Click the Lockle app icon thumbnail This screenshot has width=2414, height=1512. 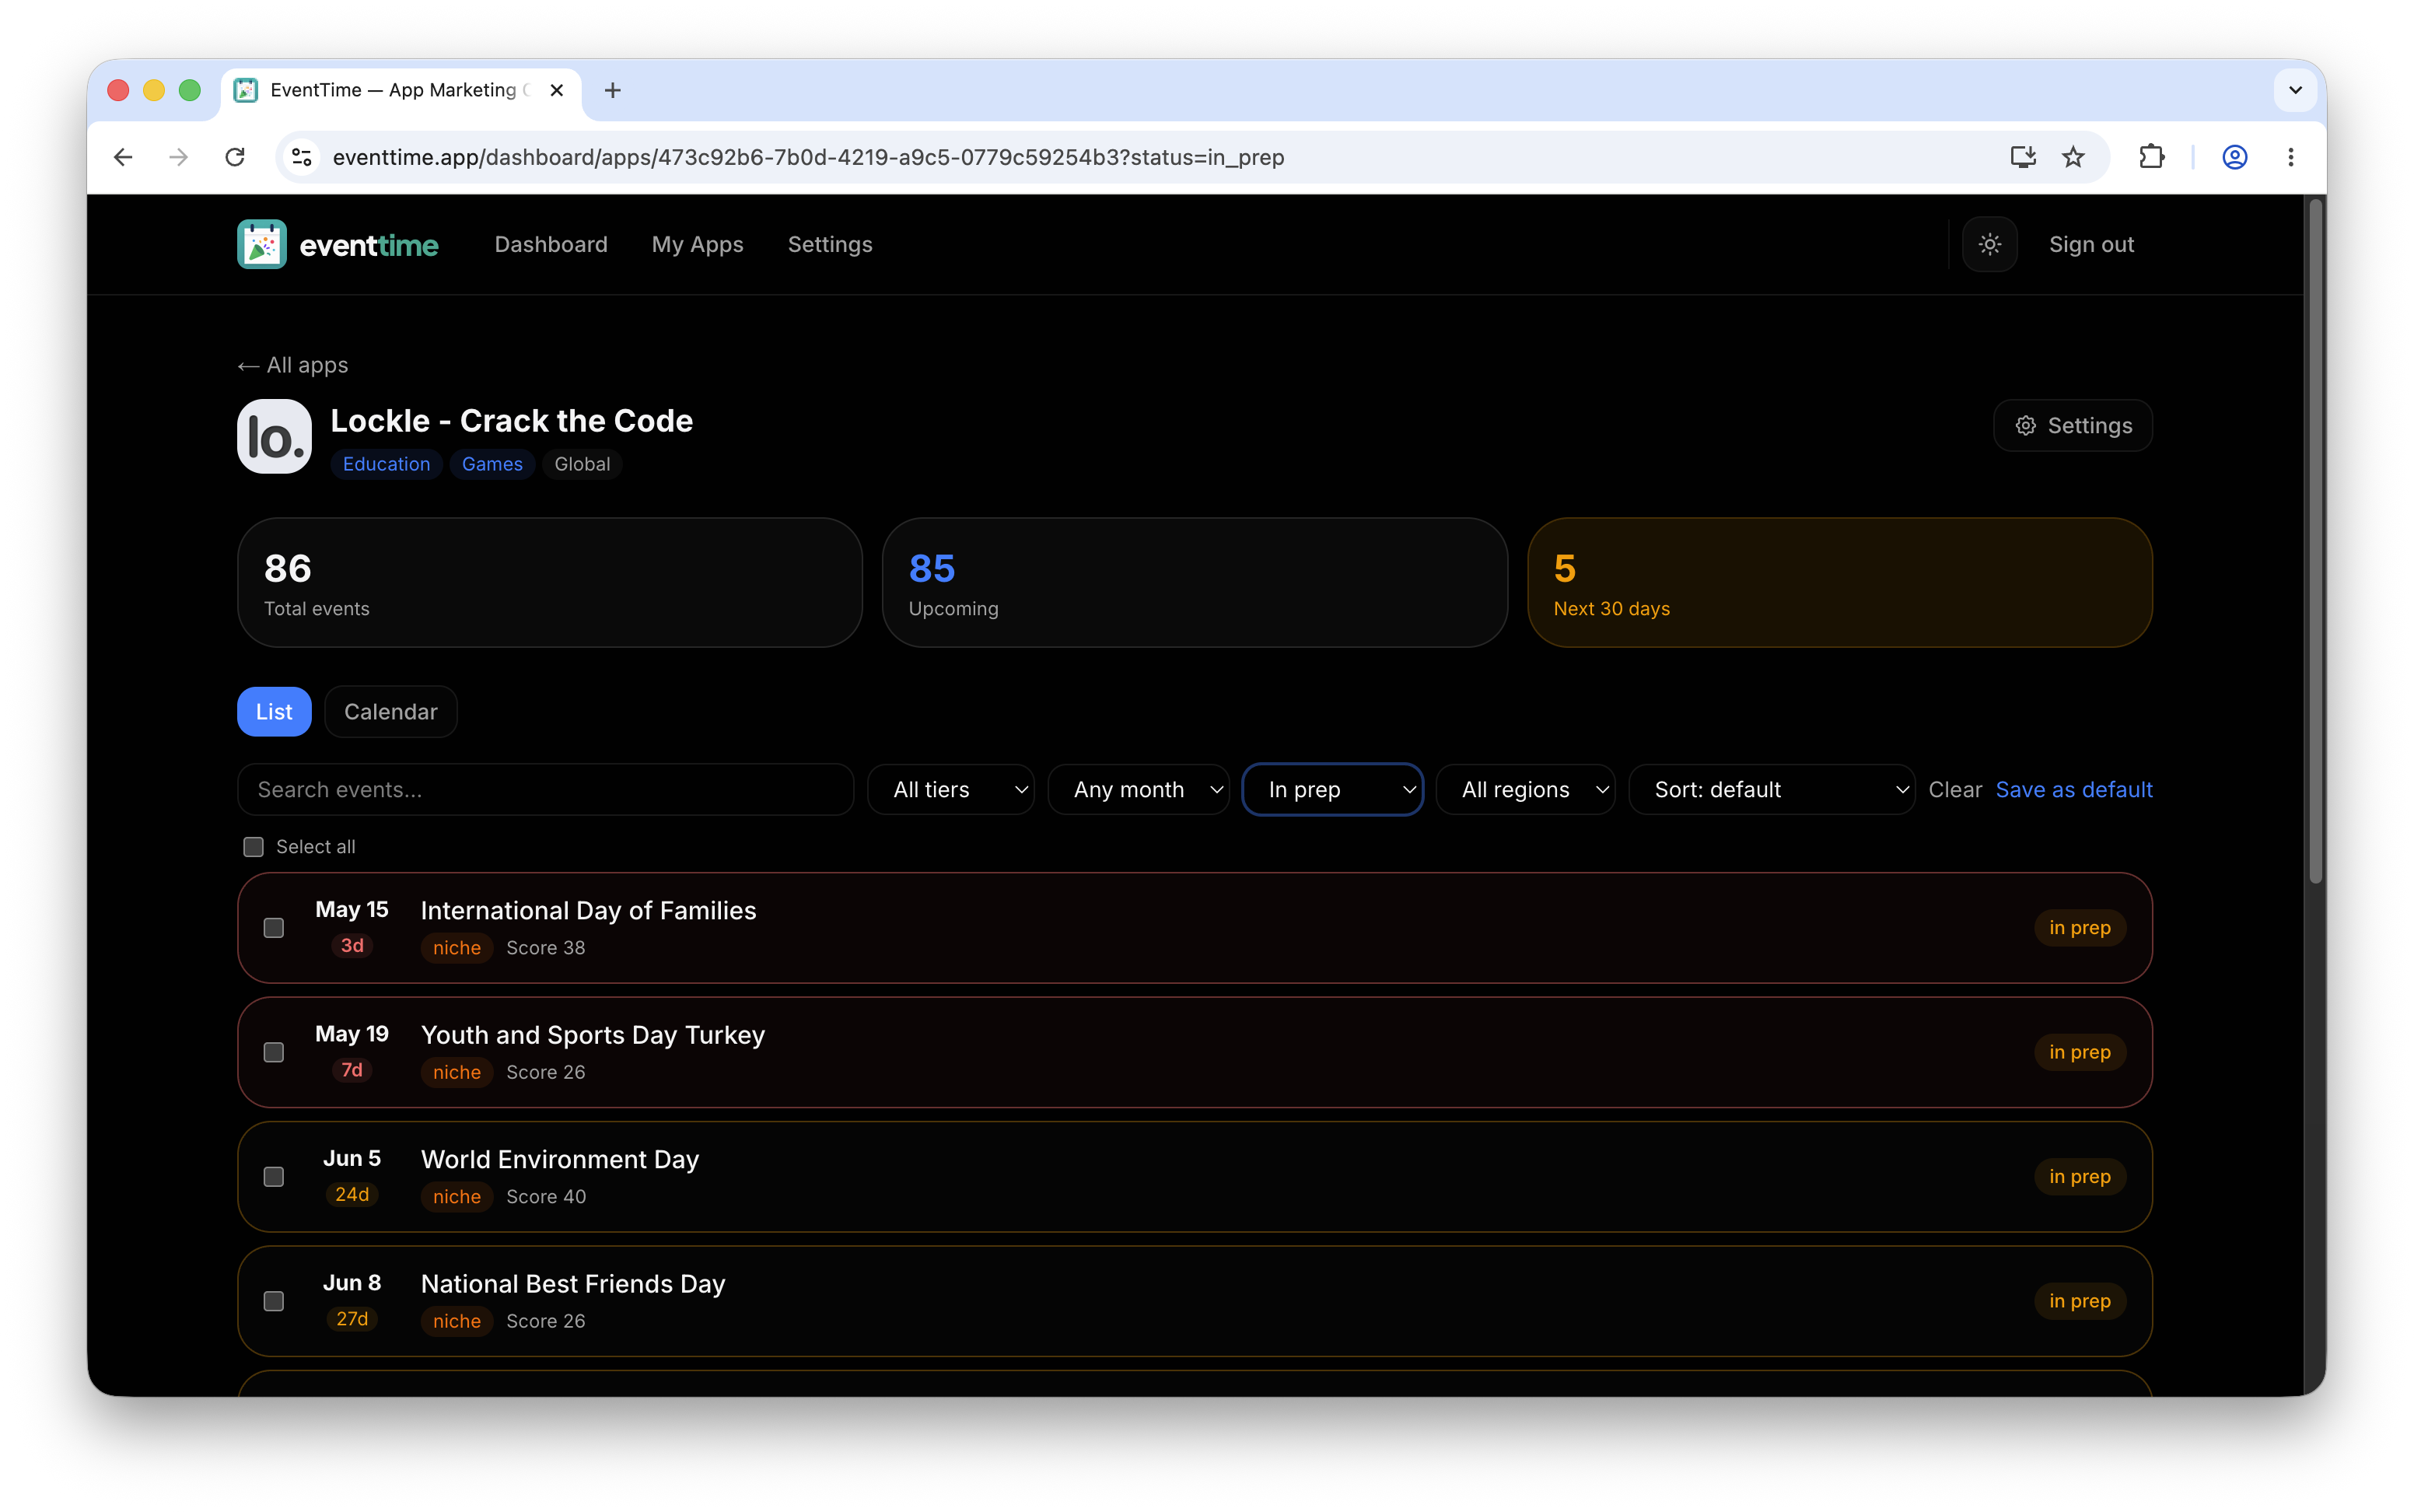point(274,437)
